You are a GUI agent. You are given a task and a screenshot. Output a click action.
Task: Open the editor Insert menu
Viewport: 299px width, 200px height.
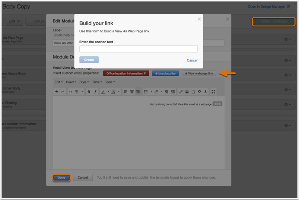point(71,82)
